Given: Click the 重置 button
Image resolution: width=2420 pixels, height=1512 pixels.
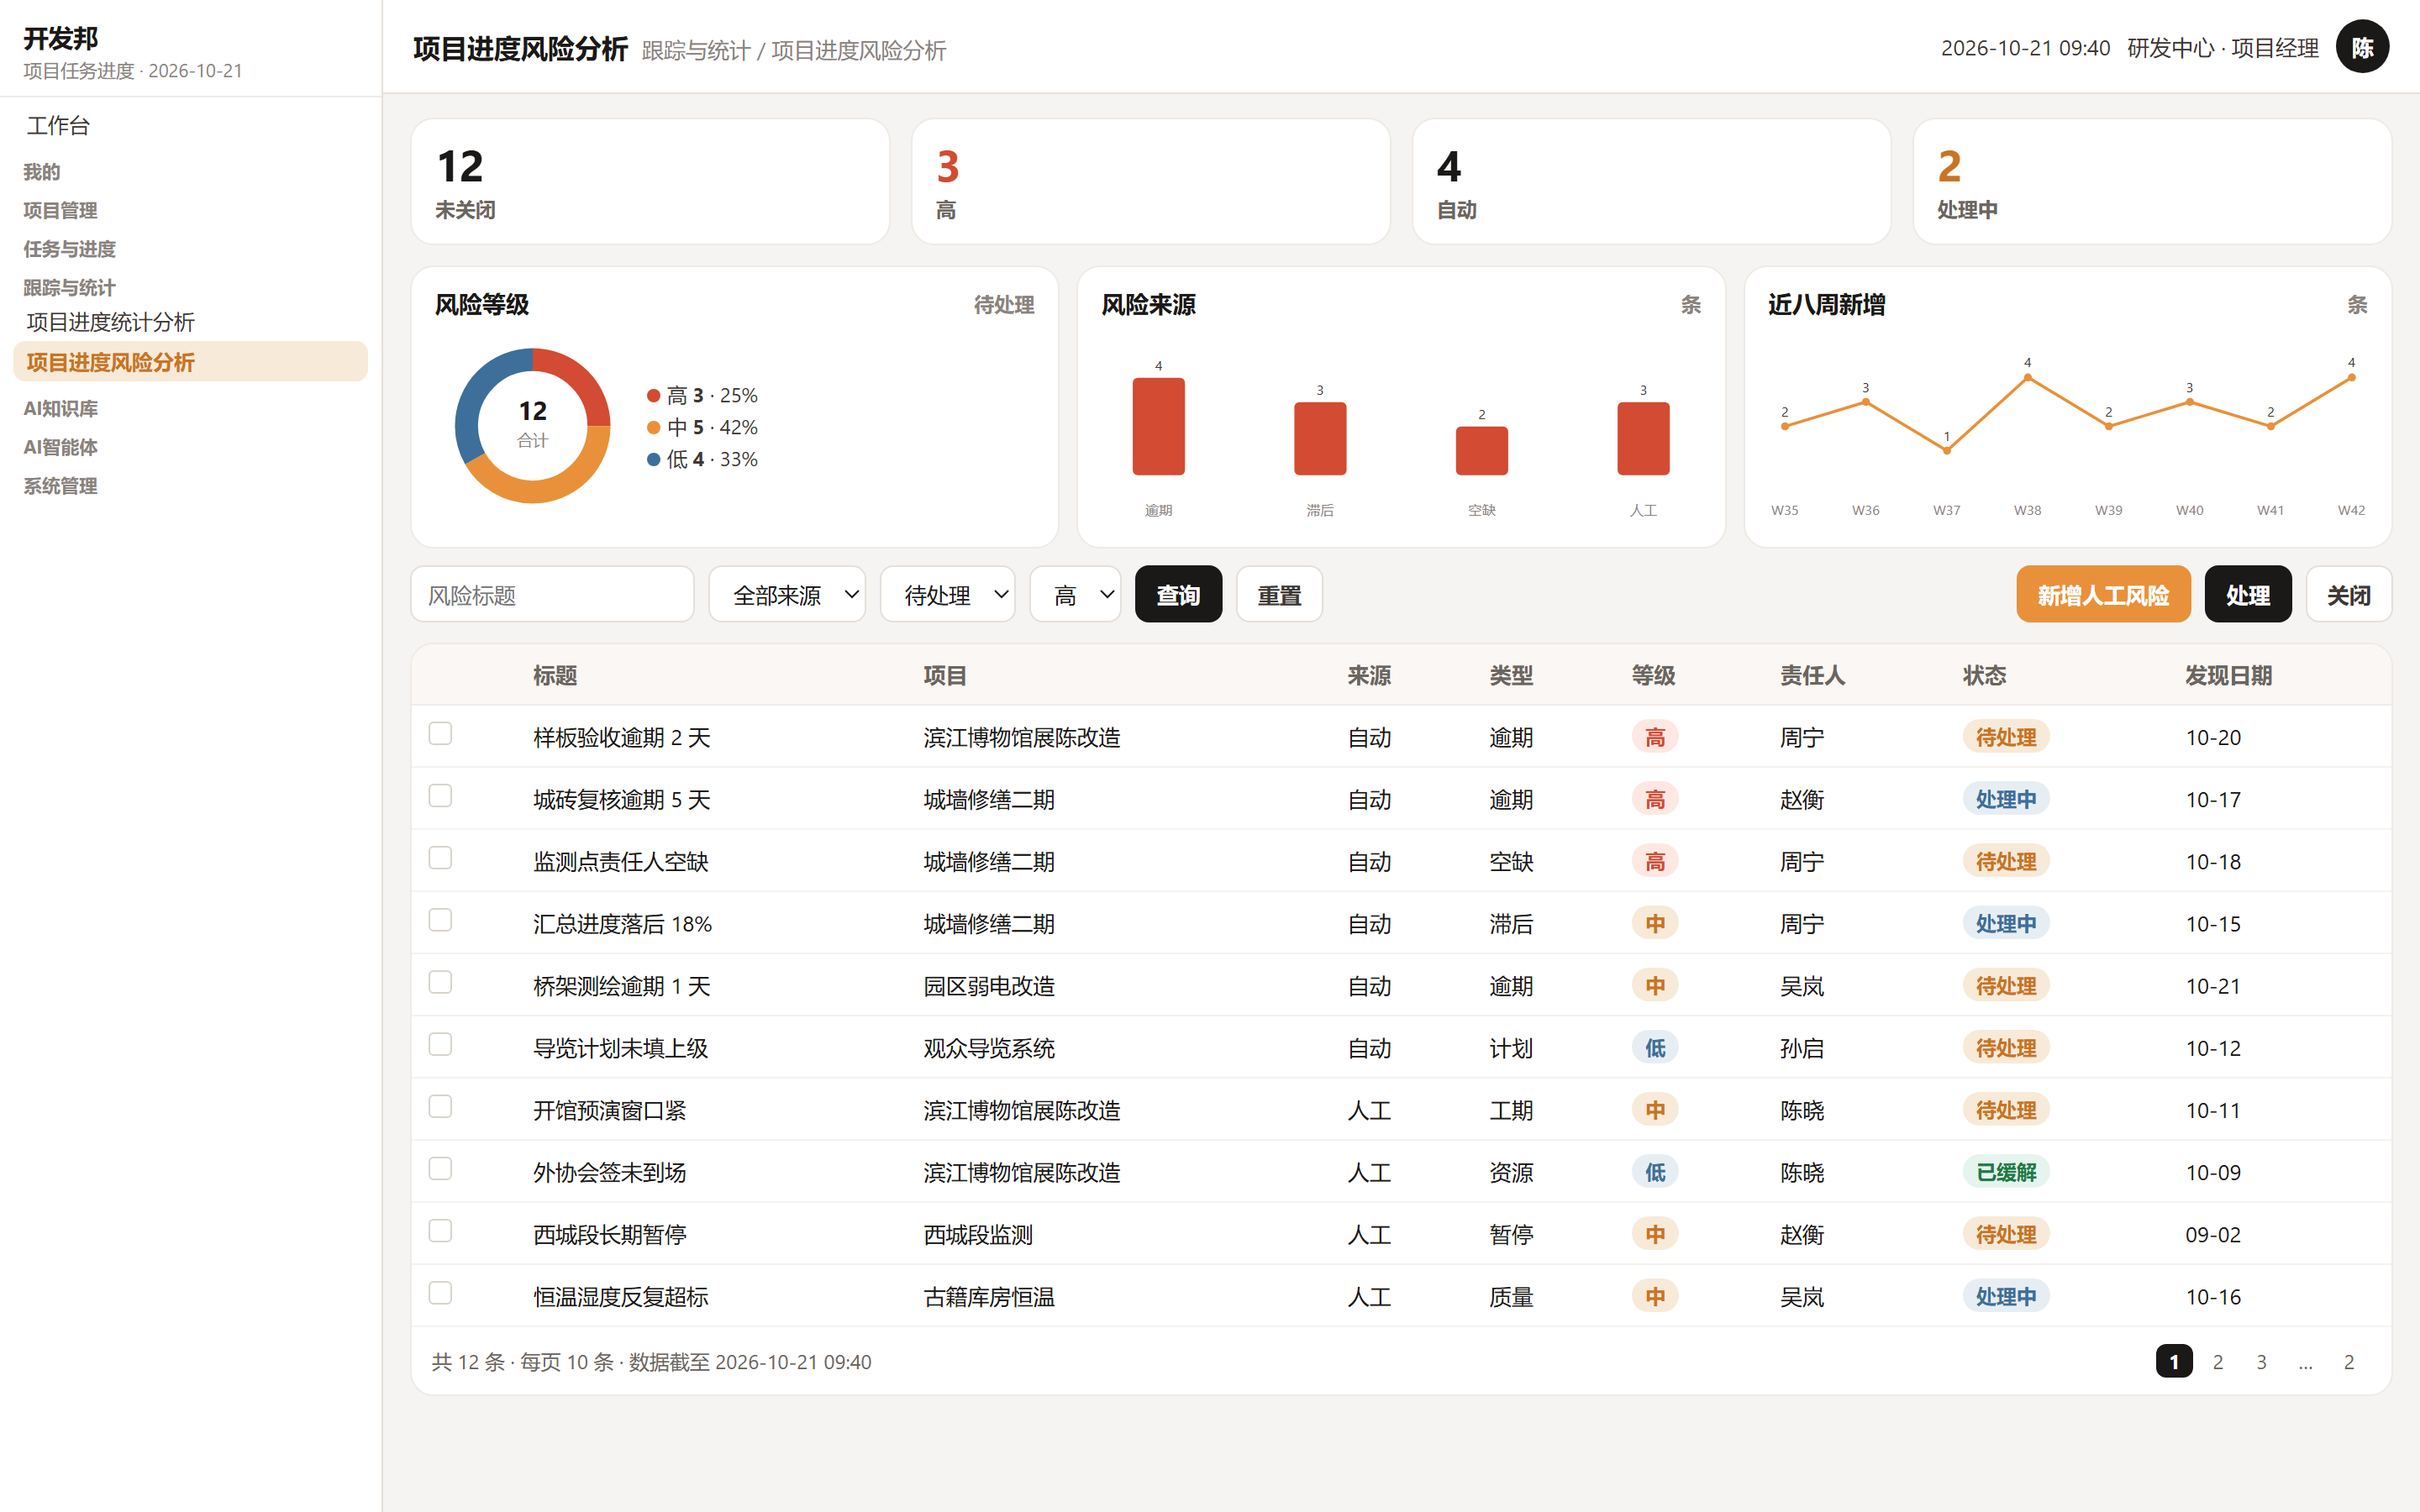Looking at the screenshot, I should pyautogui.click(x=1279, y=595).
